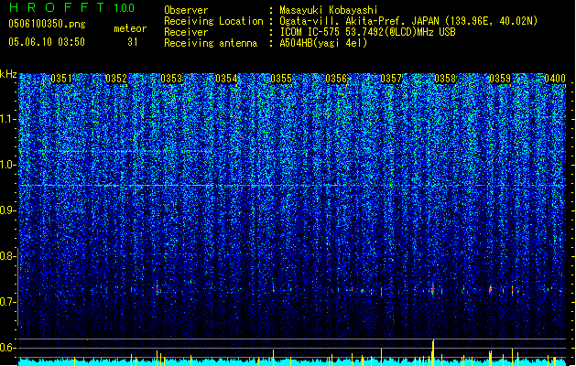The image size is (576, 366).
Task: Click the 0353 time marker
Action: [171, 79]
